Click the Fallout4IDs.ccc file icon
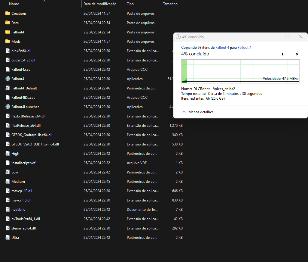 click(8, 98)
